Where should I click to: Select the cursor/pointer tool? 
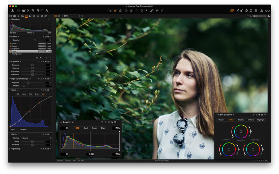pyautogui.click(x=110, y=11)
